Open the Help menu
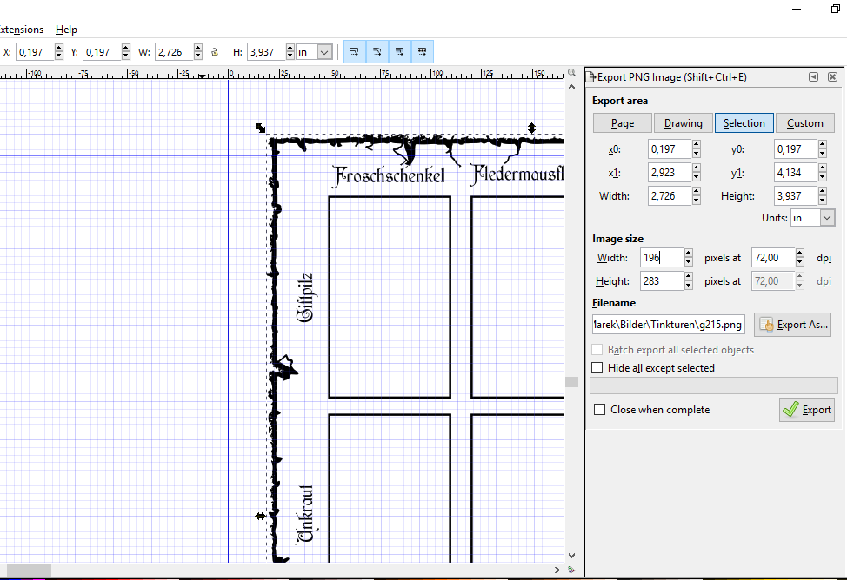The width and height of the screenshot is (847, 580). click(x=66, y=29)
